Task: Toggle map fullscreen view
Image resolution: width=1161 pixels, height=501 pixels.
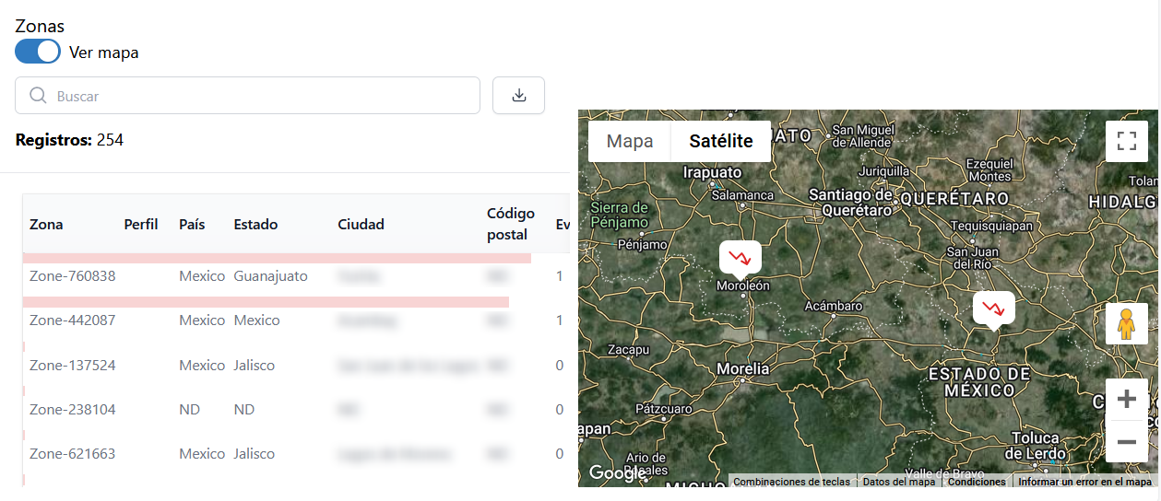Action: pos(1126,141)
